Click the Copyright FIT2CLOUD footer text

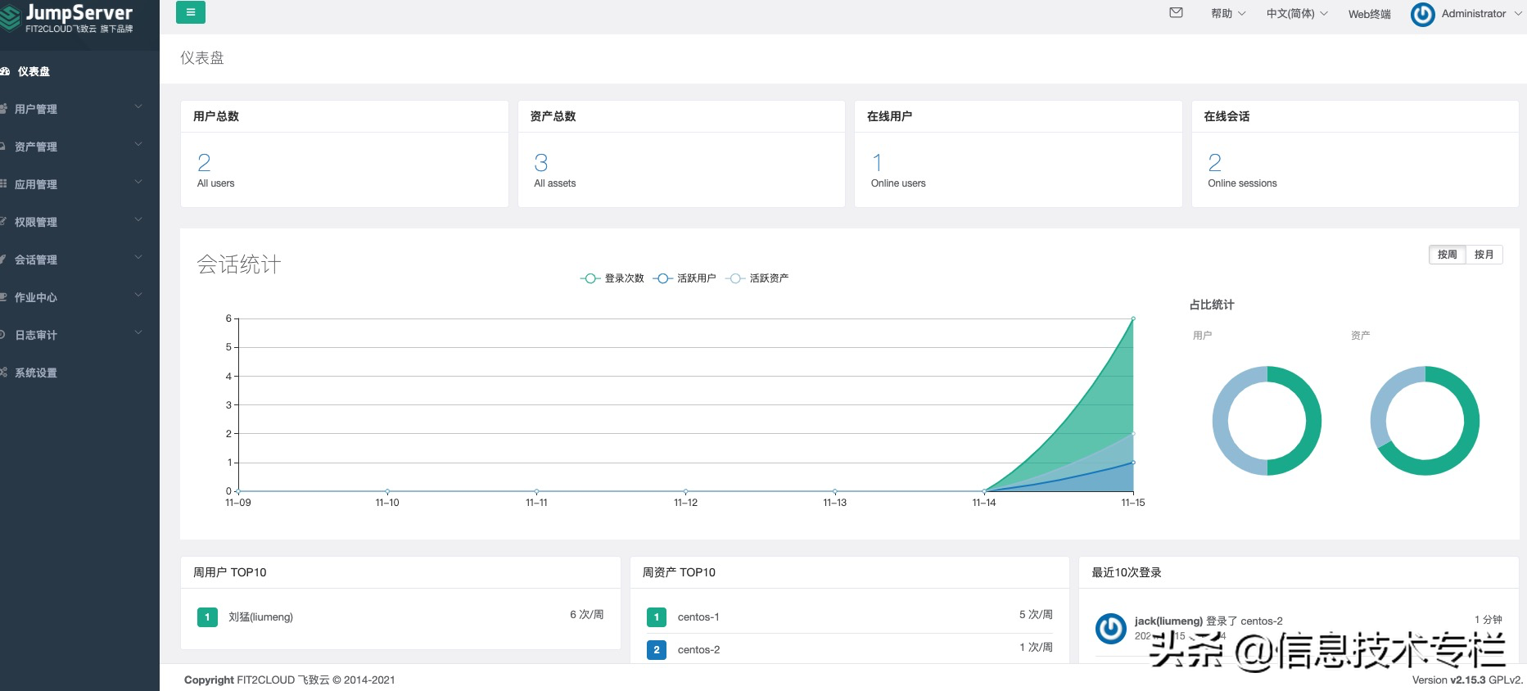[x=289, y=680]
